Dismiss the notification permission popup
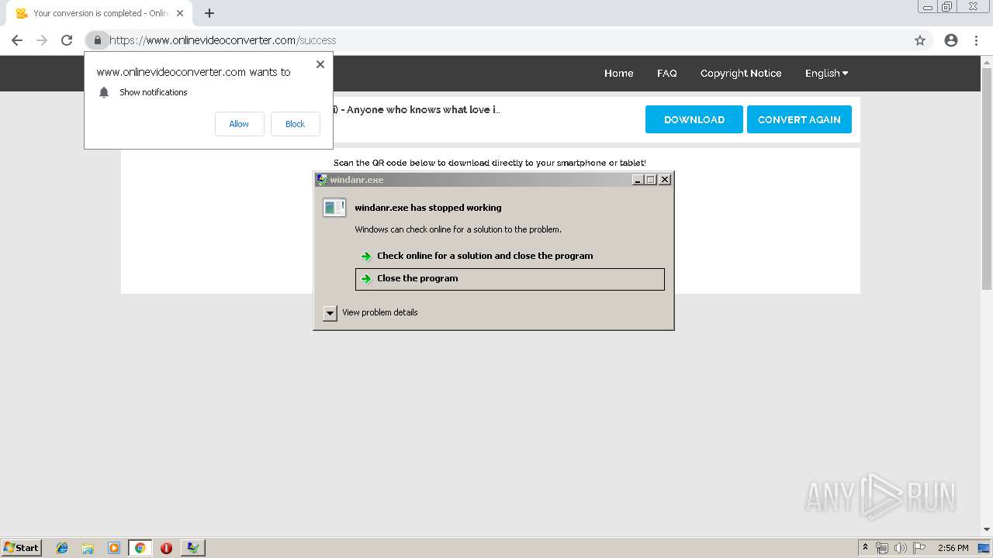The width and height of the screenshot is (993, 558). (x=320, y=64)
